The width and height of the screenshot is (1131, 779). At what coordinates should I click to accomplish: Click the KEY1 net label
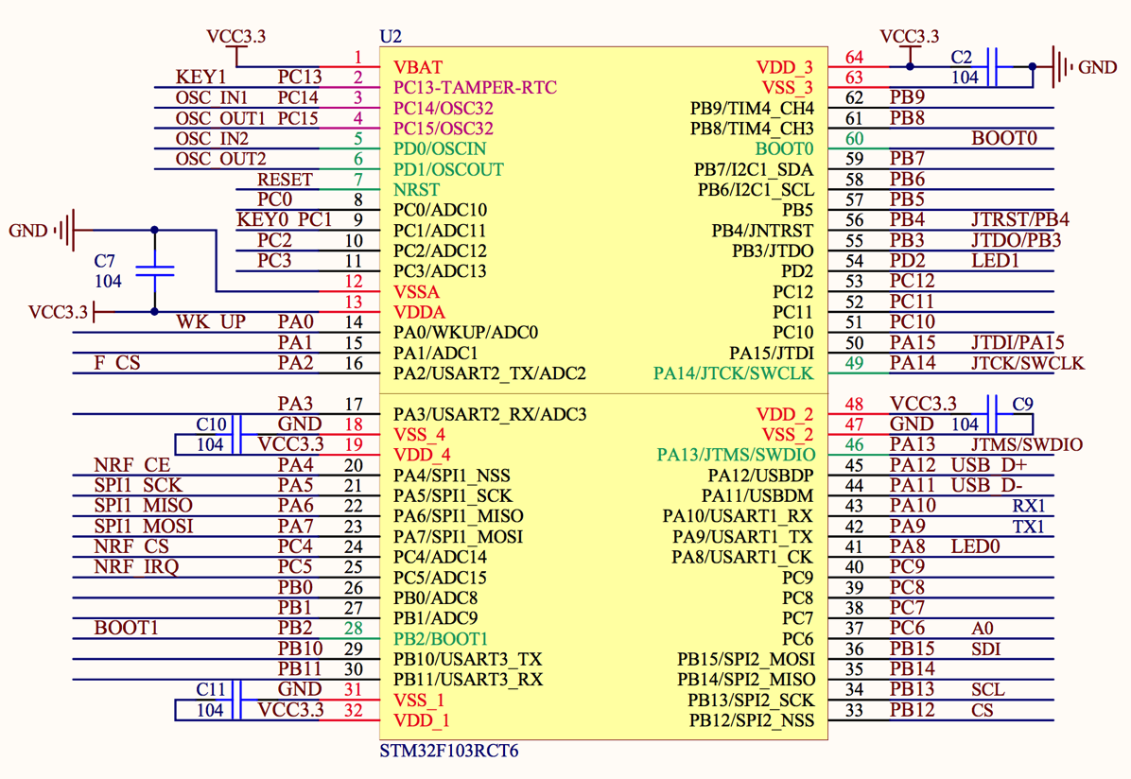click(x=200, y=77)
